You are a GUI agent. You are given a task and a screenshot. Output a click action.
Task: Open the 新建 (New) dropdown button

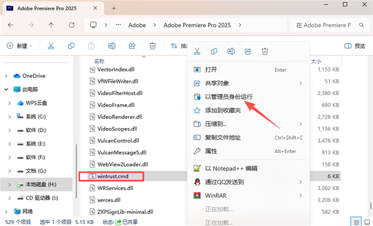(19, 46)
